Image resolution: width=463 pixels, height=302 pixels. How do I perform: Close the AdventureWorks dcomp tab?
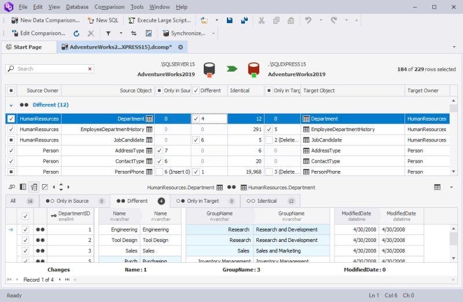(181, 47)
